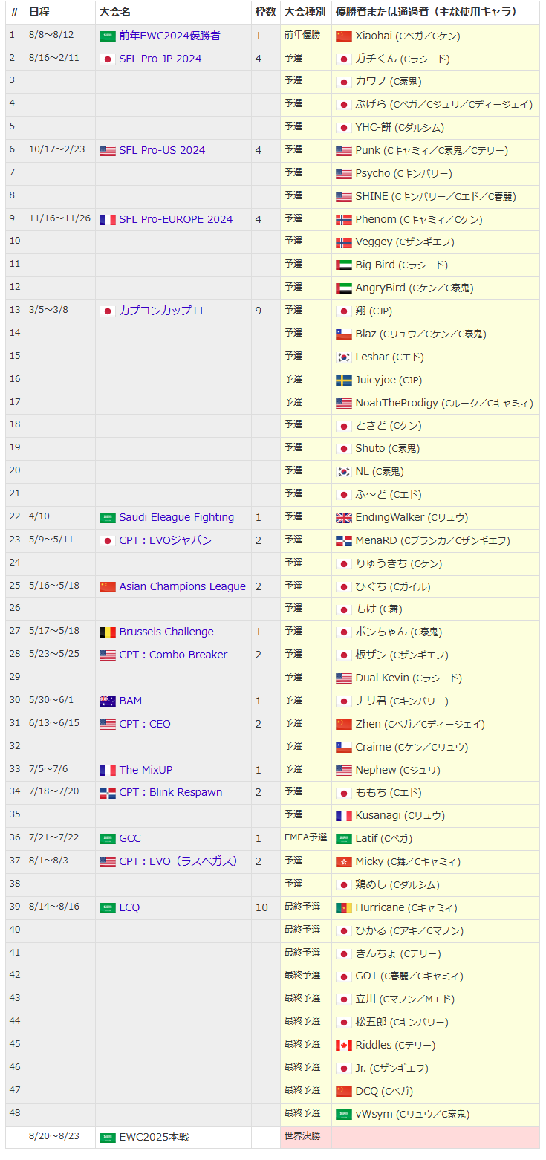546x1160 pixels.
Task: Open the Saudi Eleague Fighting link
Action: click(177, 517)
